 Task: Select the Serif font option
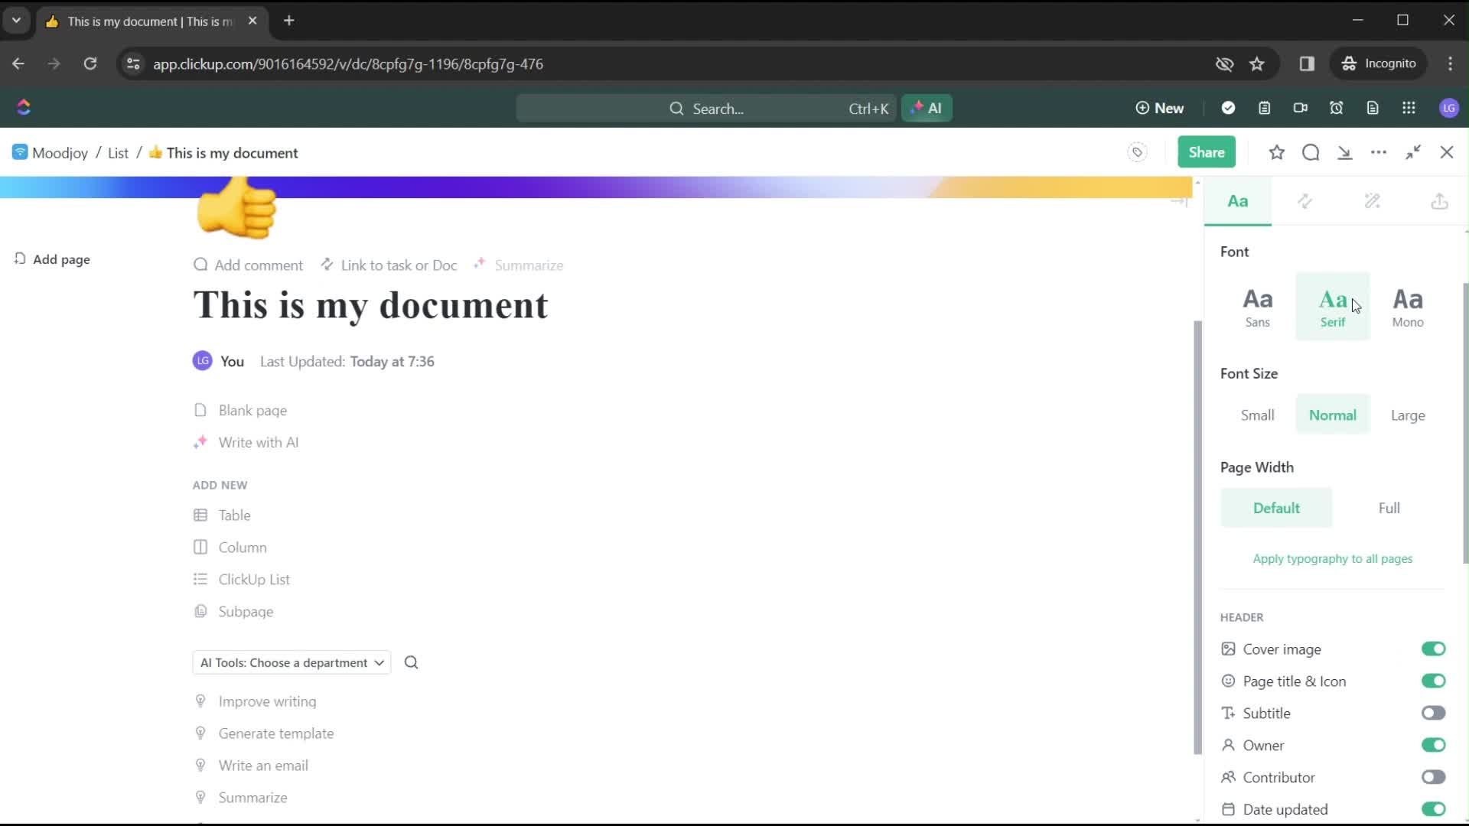[x=1332, y=307]
